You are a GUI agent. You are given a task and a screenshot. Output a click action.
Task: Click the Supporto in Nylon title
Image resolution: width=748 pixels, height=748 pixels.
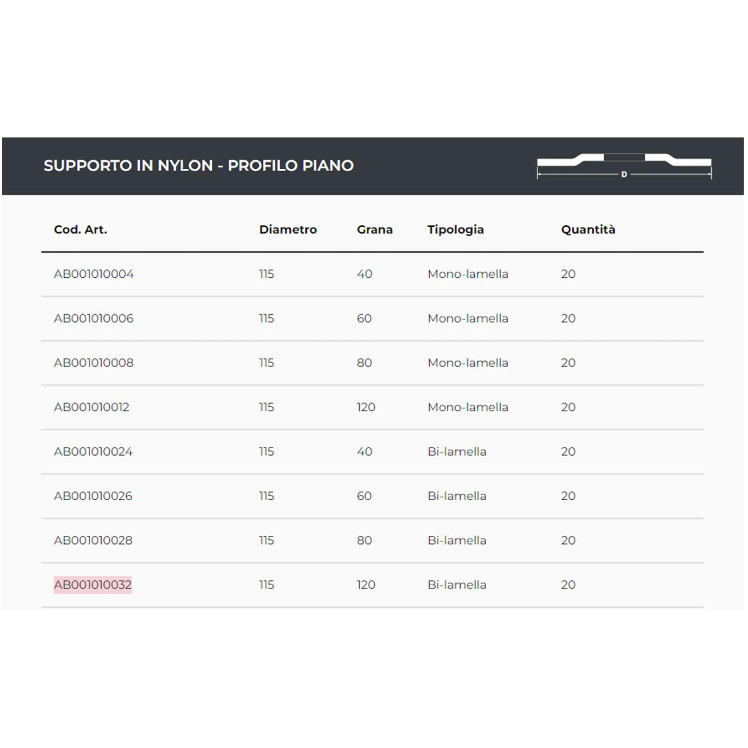[x=199, y=165]
